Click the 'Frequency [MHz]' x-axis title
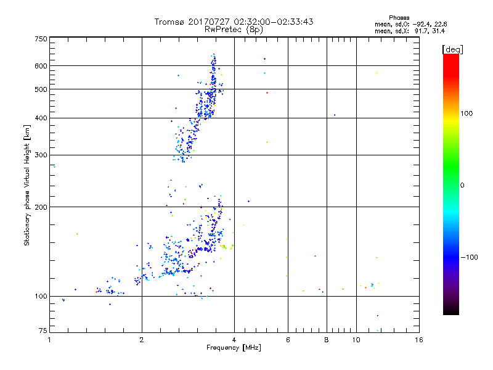 click(x=234, y=348)
